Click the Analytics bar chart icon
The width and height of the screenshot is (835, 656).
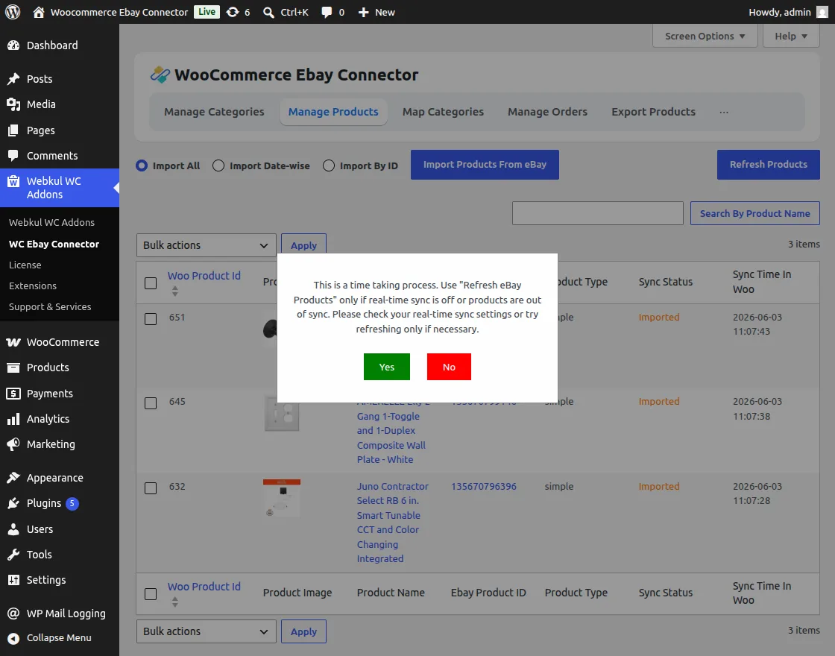pyautogui.click(x=13, y=419)
